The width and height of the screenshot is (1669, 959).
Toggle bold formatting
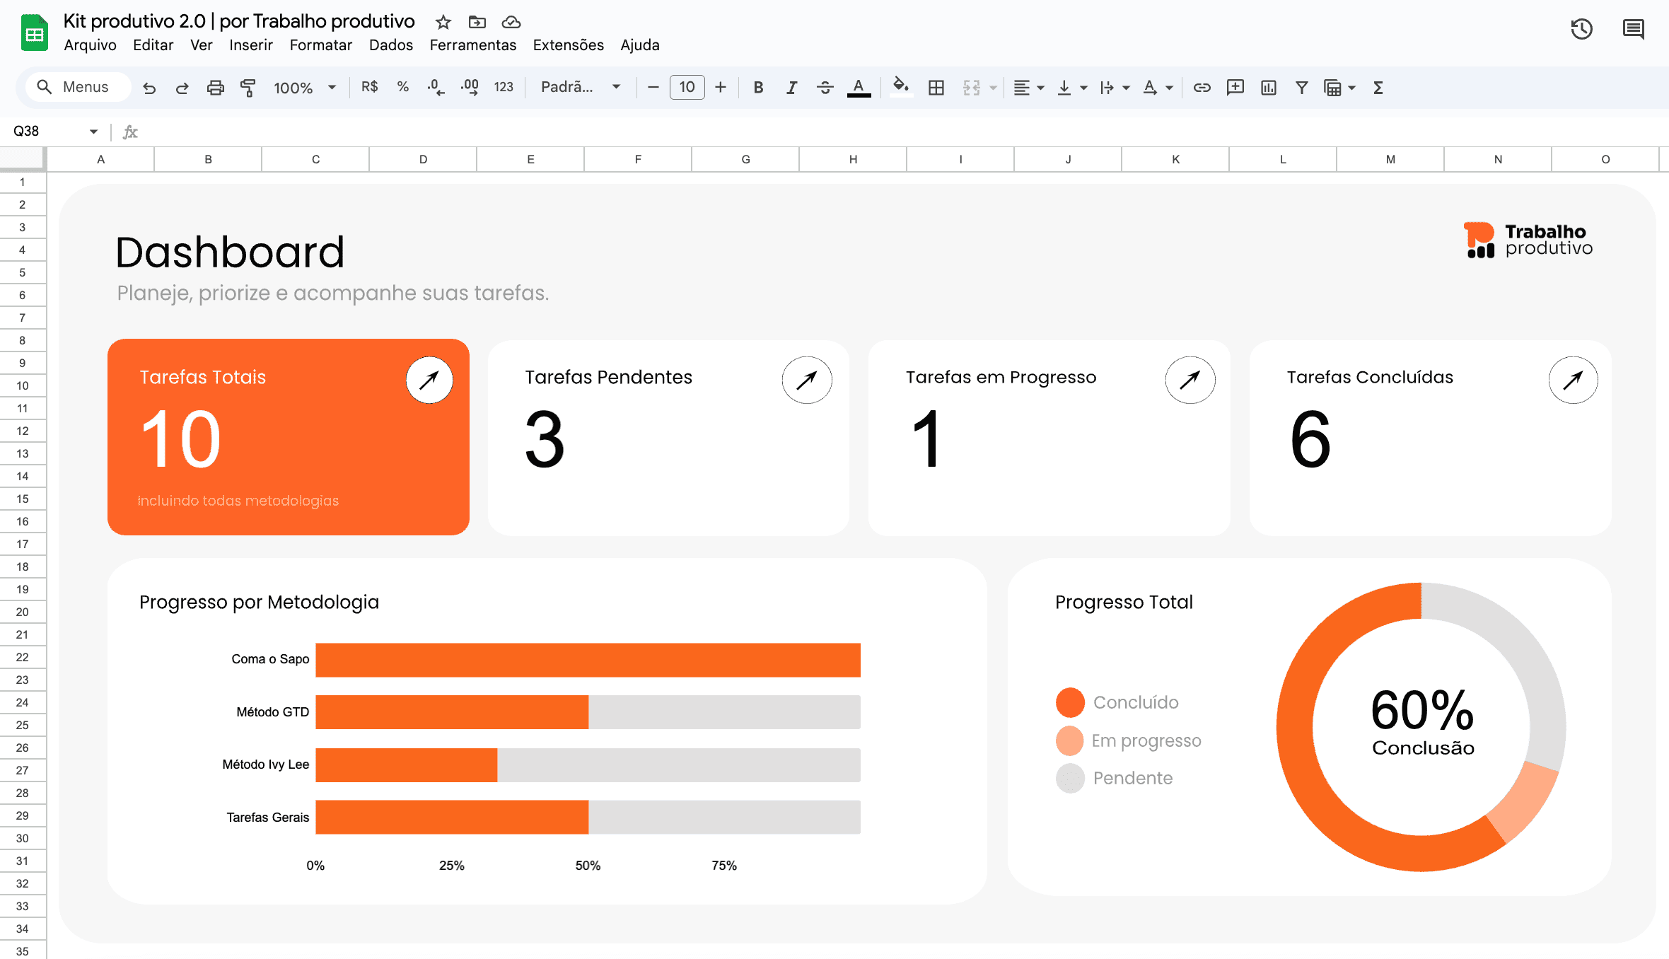tap(758, 88)
